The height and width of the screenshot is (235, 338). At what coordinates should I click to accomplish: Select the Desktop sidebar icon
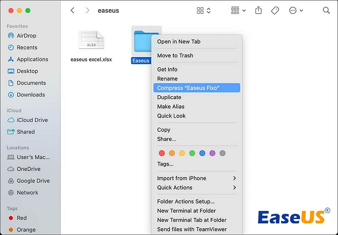click(x=11, y=71)
